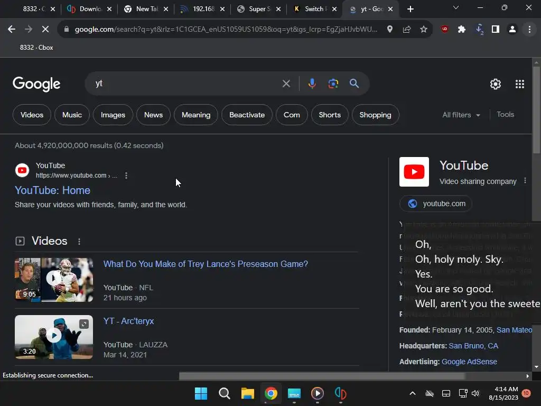Viewport: 541px width, 406px height.
Task: Click the address bar URL
Action: pos(226,30)
